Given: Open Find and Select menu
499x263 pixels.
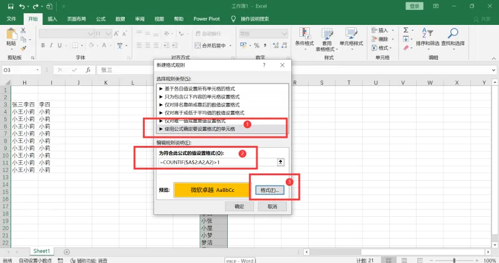Looking at the screenshot, I should [453, 37].
